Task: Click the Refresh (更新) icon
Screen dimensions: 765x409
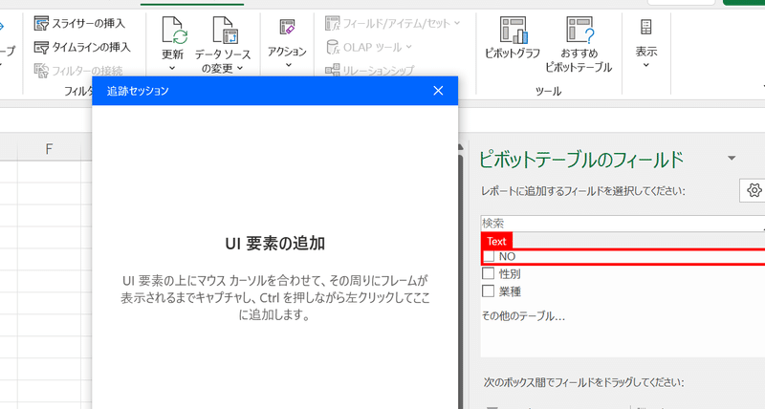Action: coord(174,31)
